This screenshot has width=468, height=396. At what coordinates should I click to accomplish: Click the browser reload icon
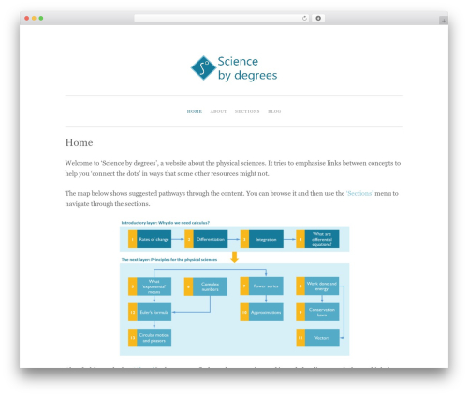(304, 18)
